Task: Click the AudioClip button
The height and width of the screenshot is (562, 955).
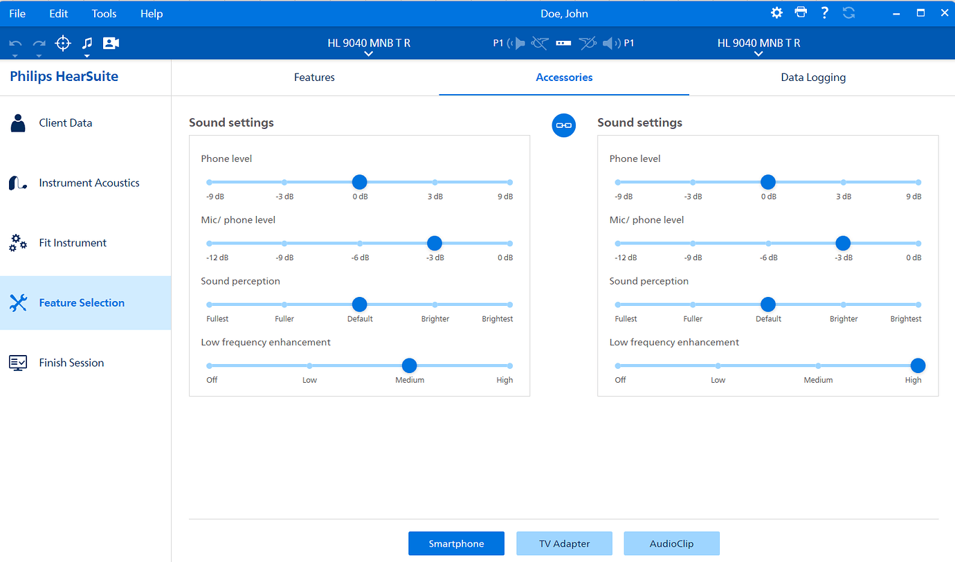Action: tap(671, 543)
